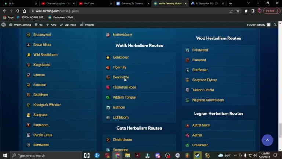Open Chrome from the taskbar

point(117,155)
